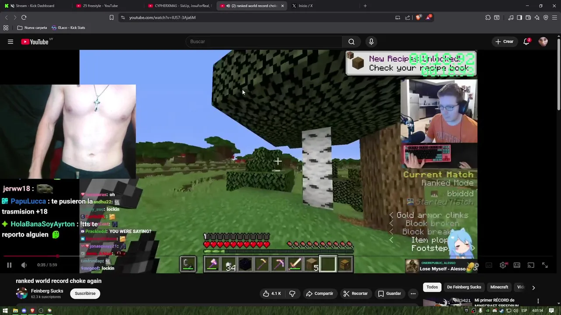Click the browser address bar URL

click(x=162, y=17)
